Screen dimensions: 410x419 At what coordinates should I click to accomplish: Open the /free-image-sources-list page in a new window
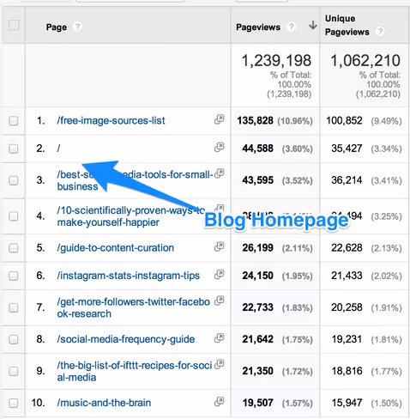click(219, 119)
